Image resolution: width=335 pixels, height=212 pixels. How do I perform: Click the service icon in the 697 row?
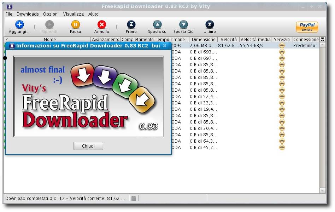[282, 58]
